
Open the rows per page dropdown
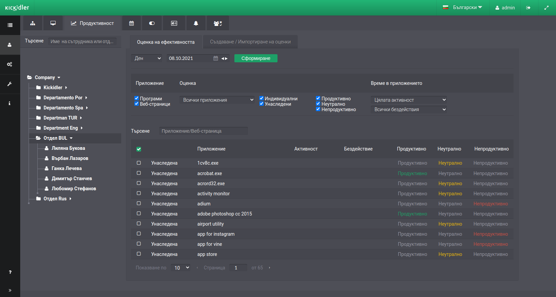[181, 268]
